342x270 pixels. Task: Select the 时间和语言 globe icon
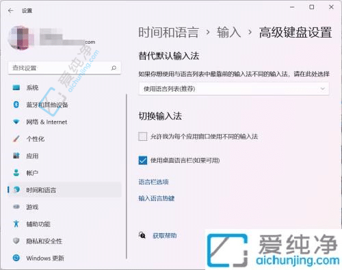(x=16, y=189)
